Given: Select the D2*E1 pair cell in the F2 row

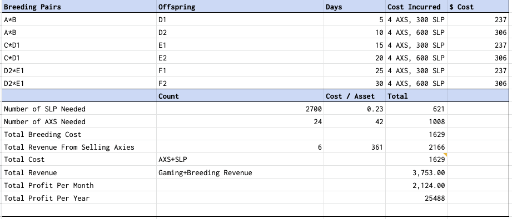Looking at the screenshot, I should pyautogui.click(x=79, y=83).
